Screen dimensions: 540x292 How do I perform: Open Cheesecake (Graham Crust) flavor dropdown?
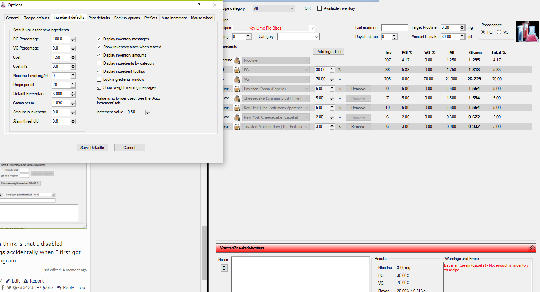[276, 98]
